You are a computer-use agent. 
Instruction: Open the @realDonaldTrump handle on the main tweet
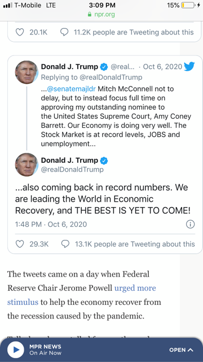coord(72,170)
